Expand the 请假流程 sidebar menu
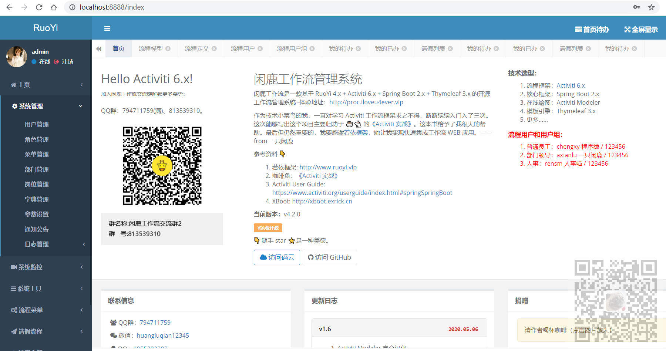666x351 pixels. click(46, 331)
